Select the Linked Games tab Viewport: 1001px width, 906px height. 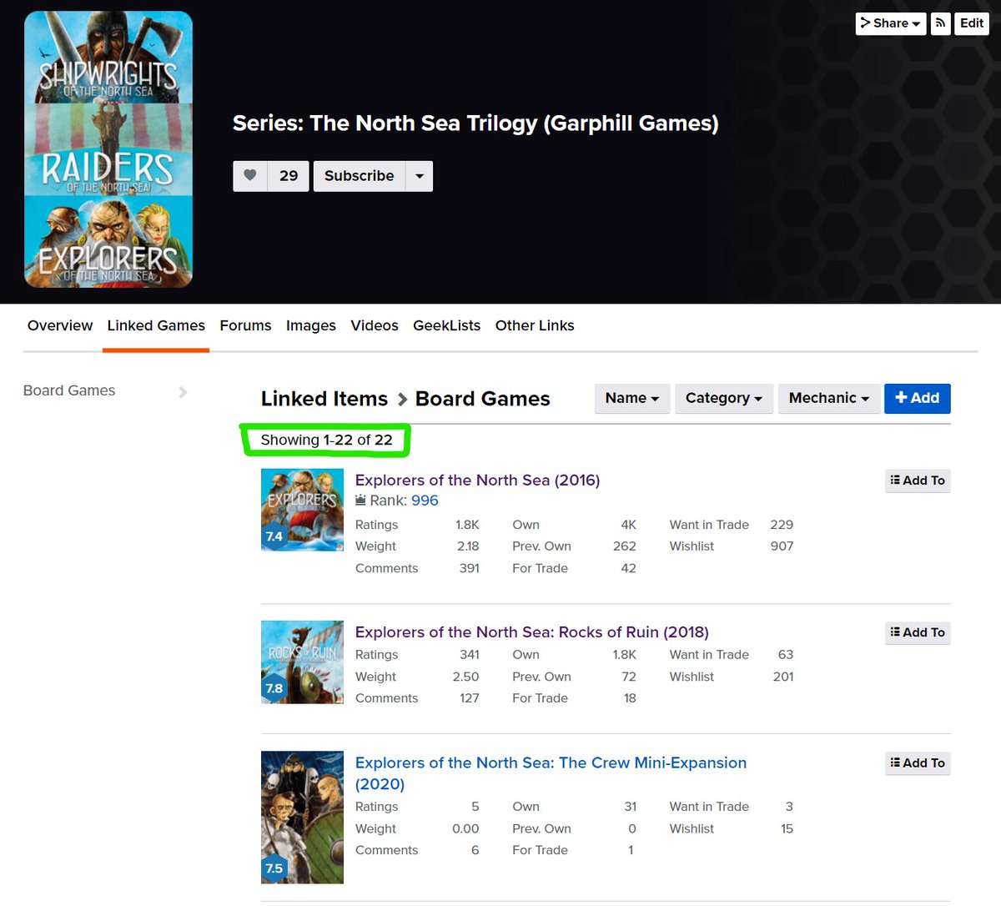[156, 325]
